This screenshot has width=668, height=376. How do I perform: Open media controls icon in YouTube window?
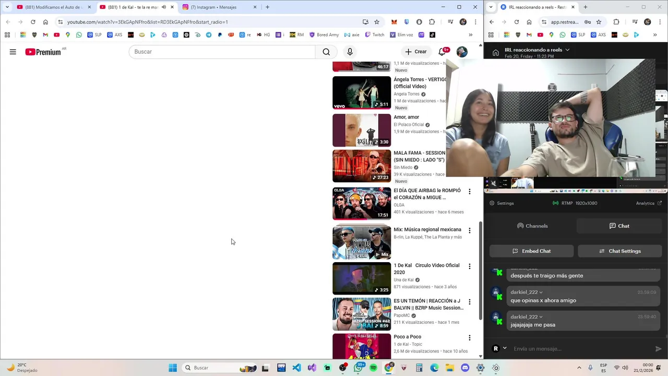pos(450,22)
